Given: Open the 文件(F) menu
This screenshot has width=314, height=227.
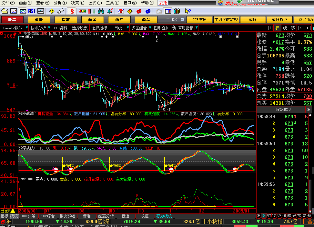Looking at the screenshot, I should click(x=8, y=3).
